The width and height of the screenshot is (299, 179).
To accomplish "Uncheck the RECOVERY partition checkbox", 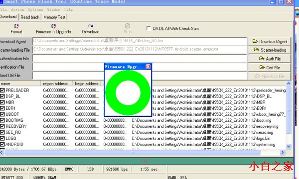I will (x=2, y=126).
